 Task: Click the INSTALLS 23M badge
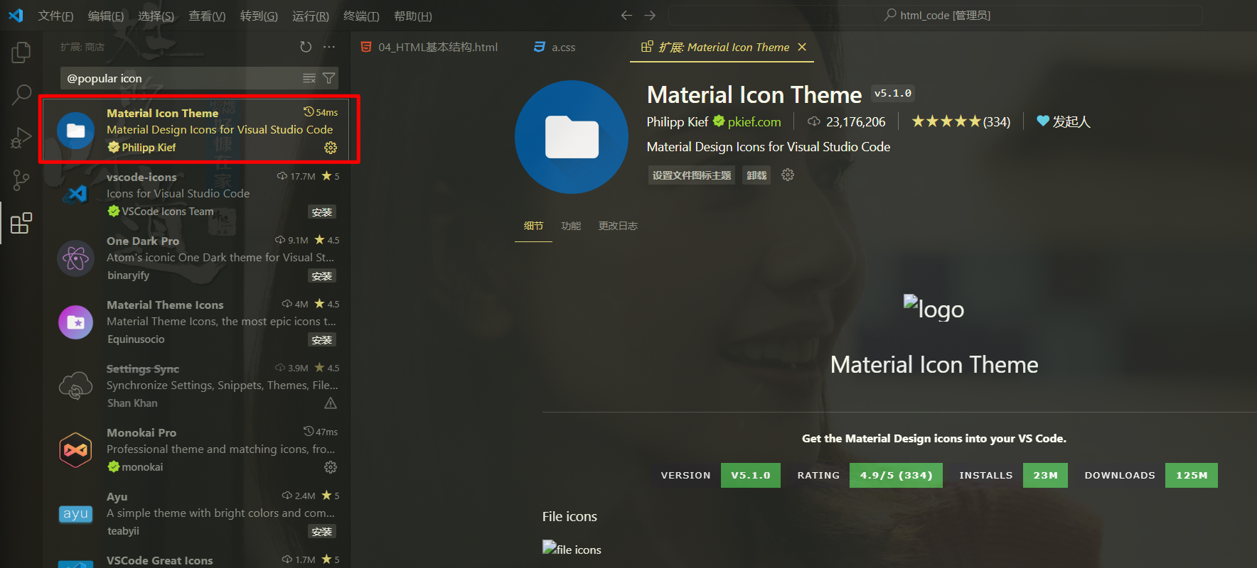point(1009,475)
